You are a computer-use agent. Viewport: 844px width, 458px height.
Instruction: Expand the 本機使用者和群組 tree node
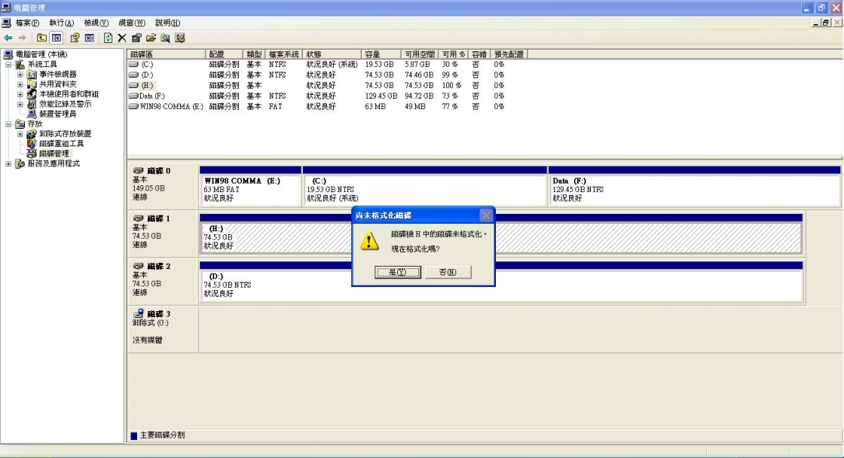point(20,94)
